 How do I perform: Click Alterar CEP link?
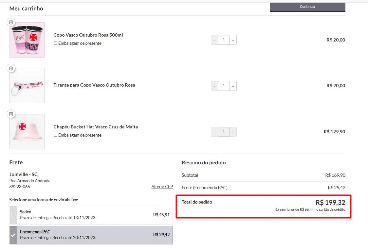(162, 187)
